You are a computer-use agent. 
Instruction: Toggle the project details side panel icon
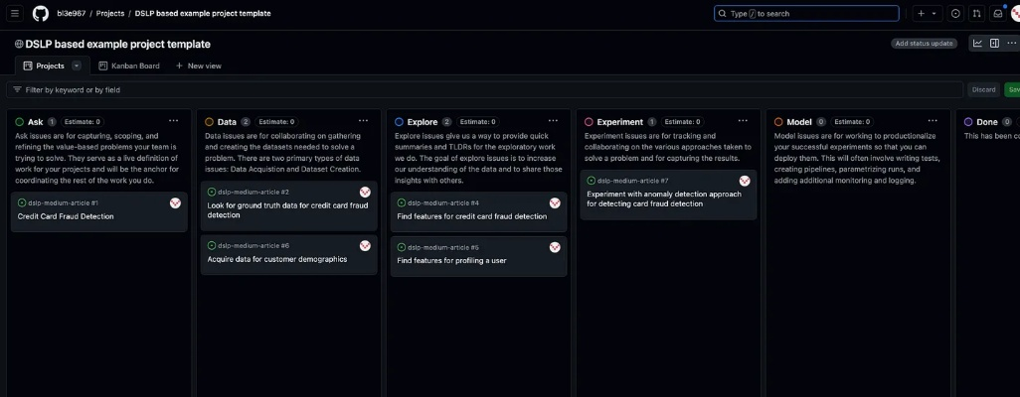pyautogui.click(x=994, y=44)
